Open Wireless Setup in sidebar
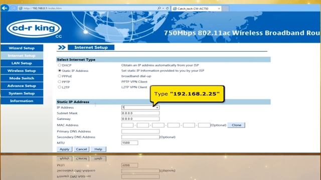The image size is (321, 180). click(x=22, y=71)
